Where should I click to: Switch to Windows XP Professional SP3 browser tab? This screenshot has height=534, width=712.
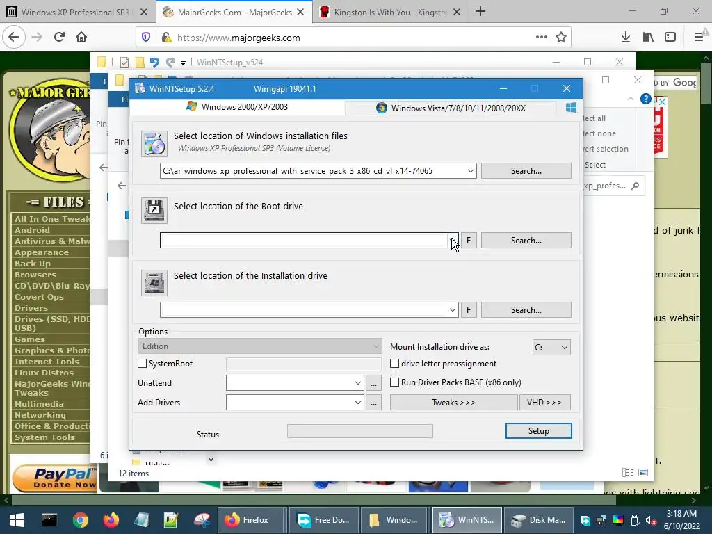(x=77, y=13)
